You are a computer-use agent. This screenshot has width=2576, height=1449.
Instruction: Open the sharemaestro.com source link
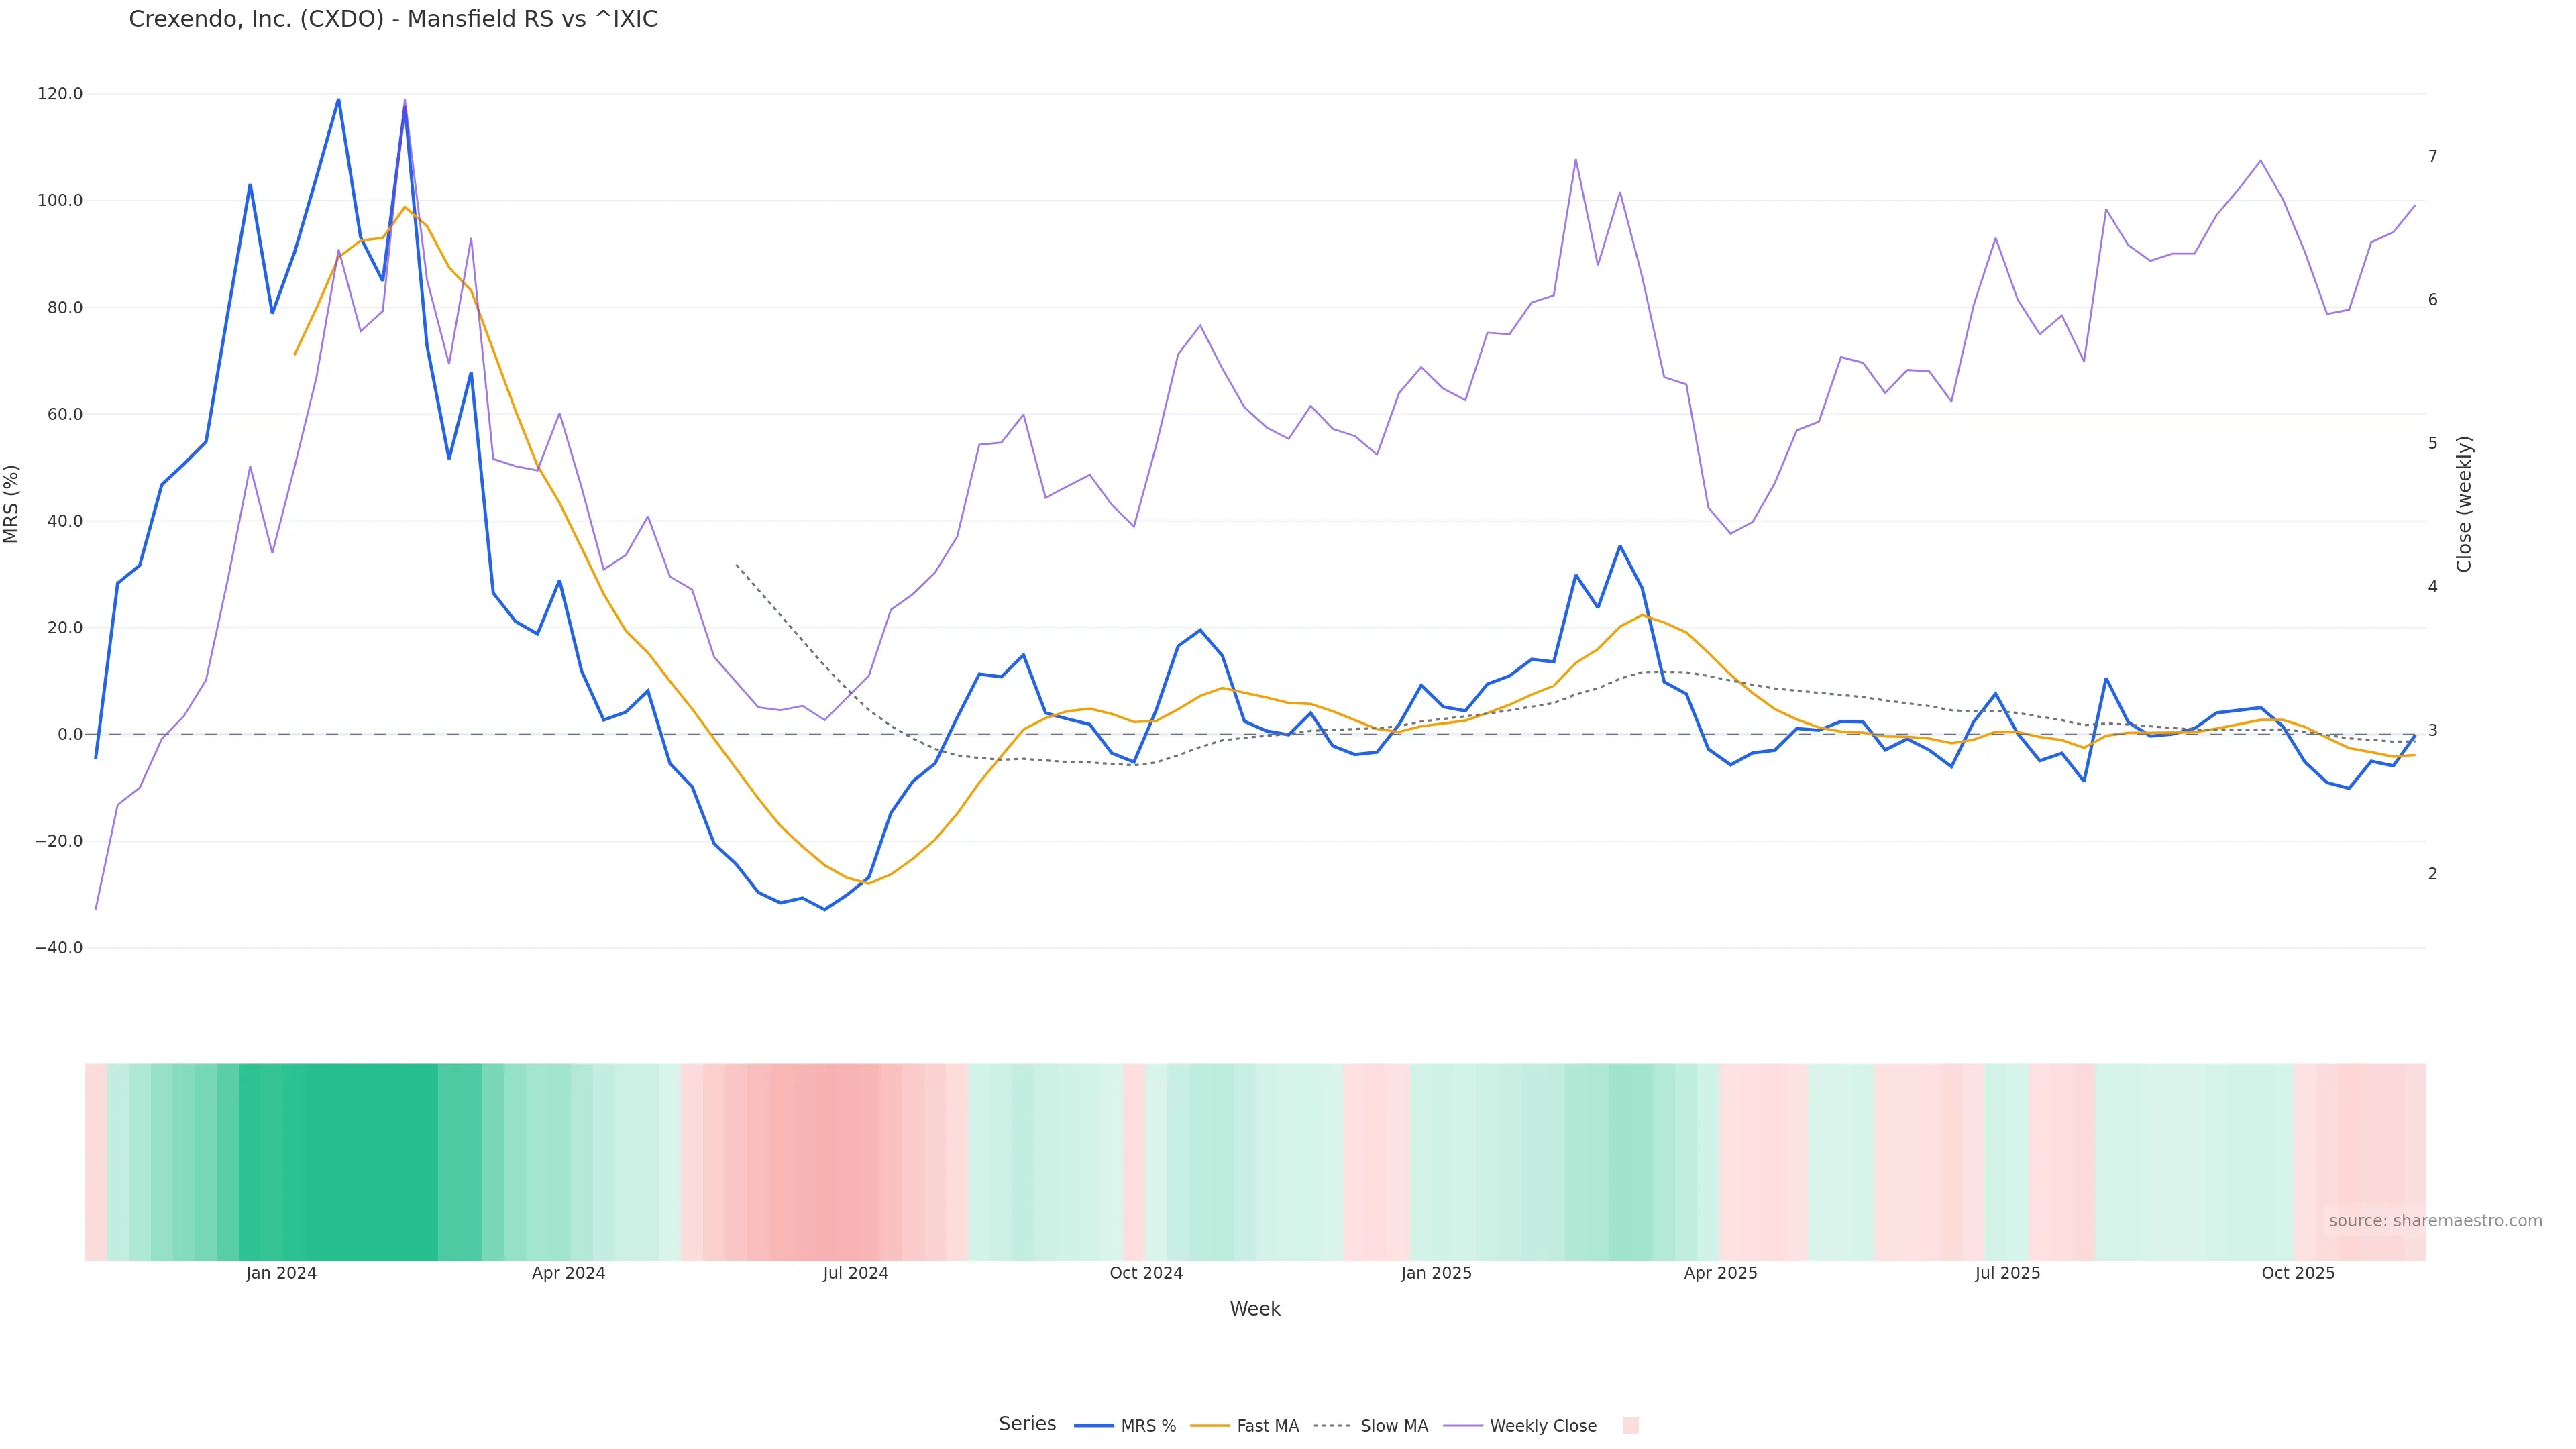click(x=2435, y=1221)
